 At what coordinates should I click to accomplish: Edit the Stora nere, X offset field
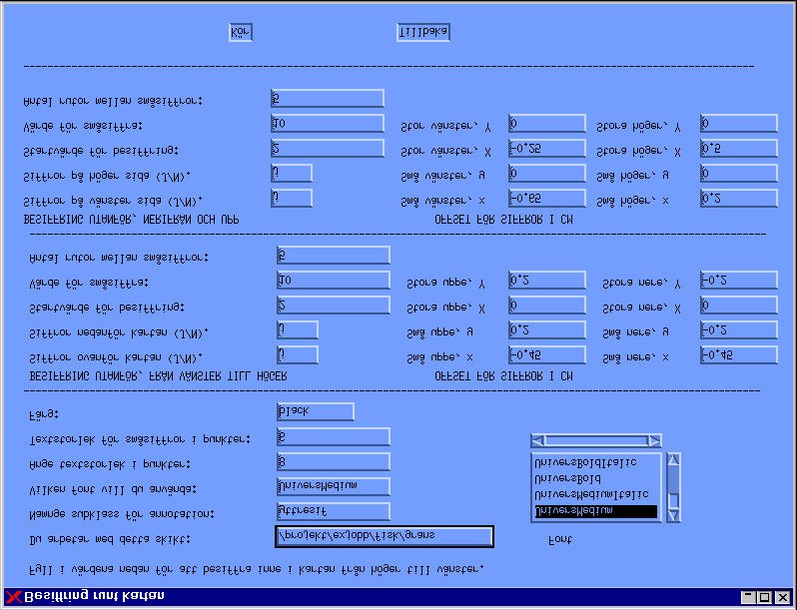coord(738,305)
